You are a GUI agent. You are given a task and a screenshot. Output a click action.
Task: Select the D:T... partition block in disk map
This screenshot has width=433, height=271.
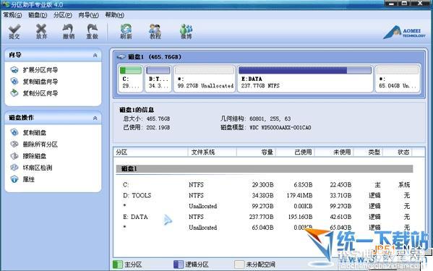click(x=158, y=78)
